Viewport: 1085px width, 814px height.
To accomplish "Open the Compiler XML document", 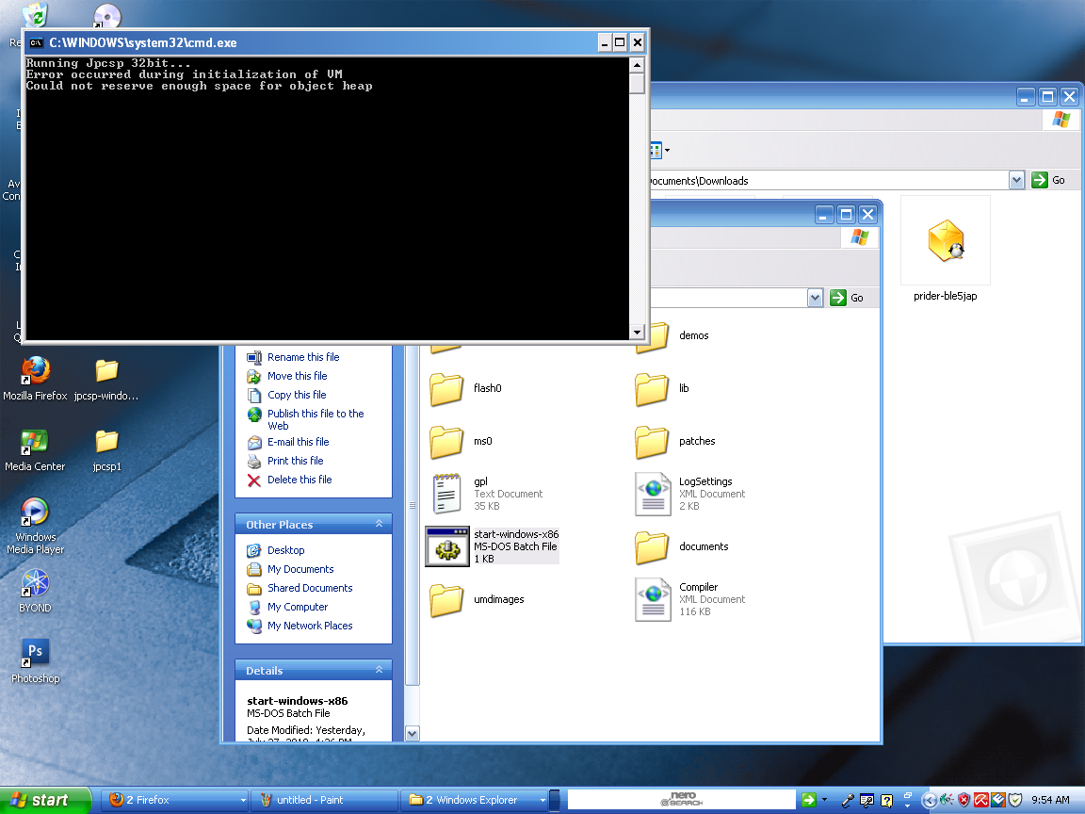I will (653, 599).
